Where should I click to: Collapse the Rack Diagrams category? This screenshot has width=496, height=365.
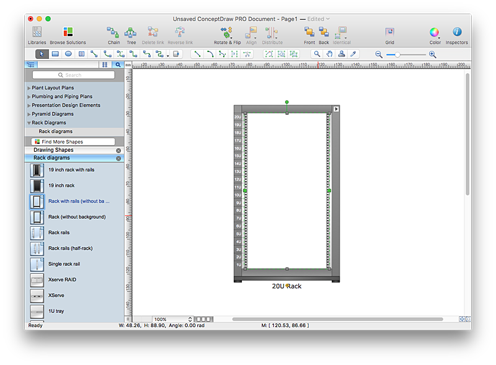tap(29, 123)
